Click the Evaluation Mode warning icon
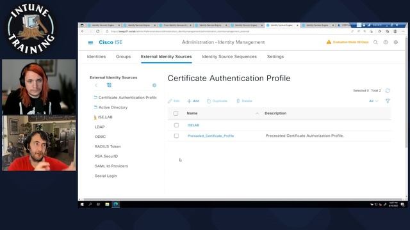 click(x=329, y=42)
